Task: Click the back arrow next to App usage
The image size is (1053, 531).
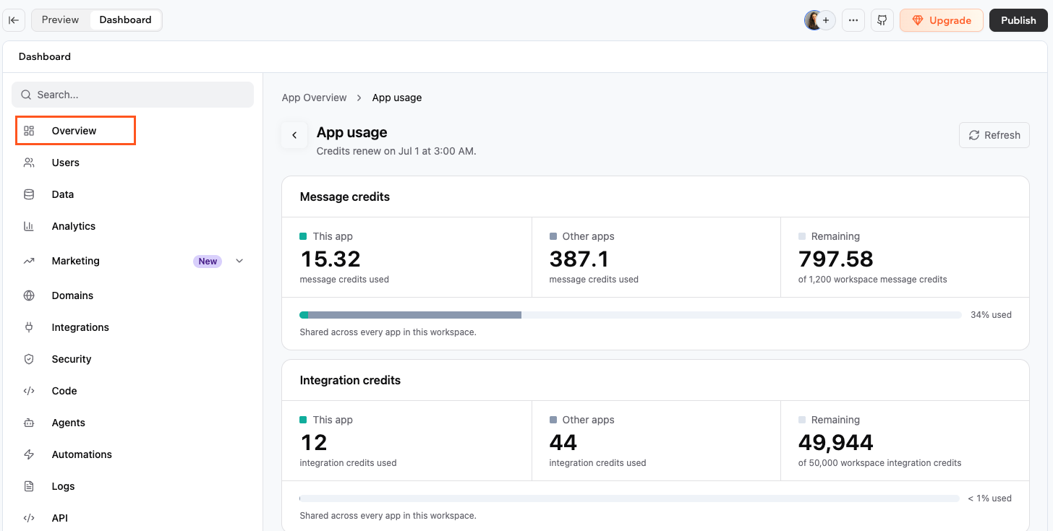Action: pyautogui.click(x=294, y=135)
